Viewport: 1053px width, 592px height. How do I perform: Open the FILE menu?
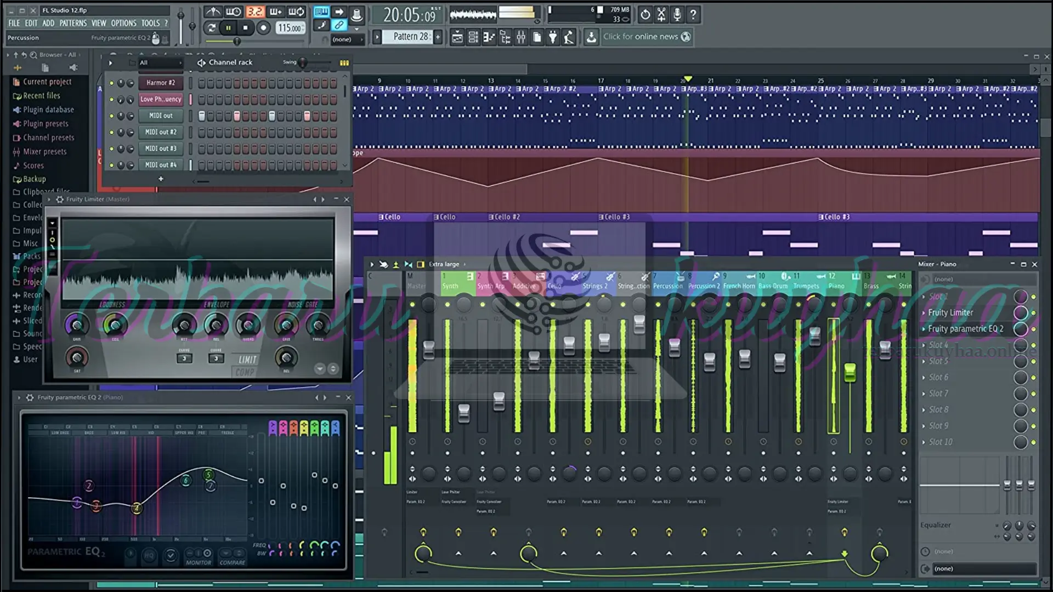click(x=14, y=23)
